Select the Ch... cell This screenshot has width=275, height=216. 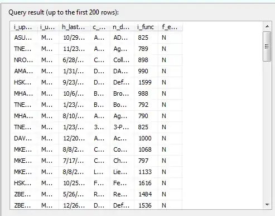click(122, 161)
